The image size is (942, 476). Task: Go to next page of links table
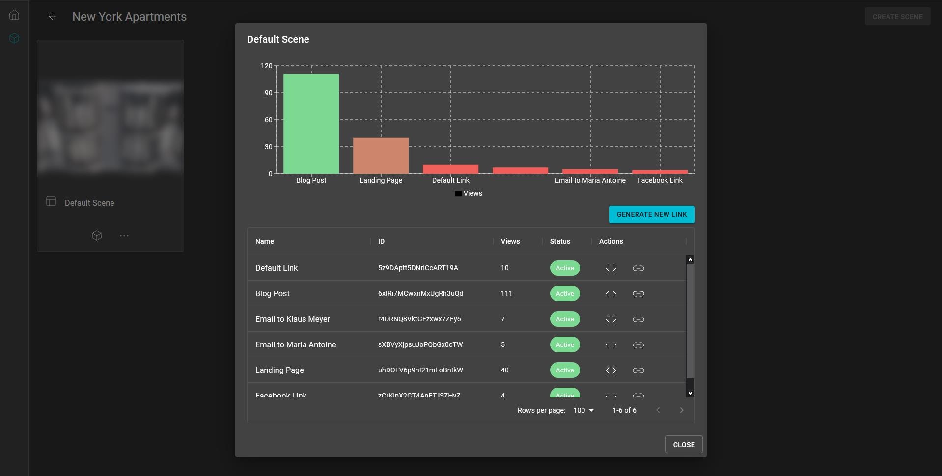coord(681,410)
